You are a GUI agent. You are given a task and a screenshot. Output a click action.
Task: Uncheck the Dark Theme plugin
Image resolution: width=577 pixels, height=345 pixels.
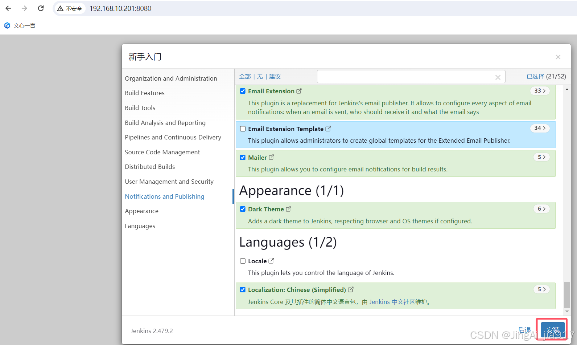243,209
